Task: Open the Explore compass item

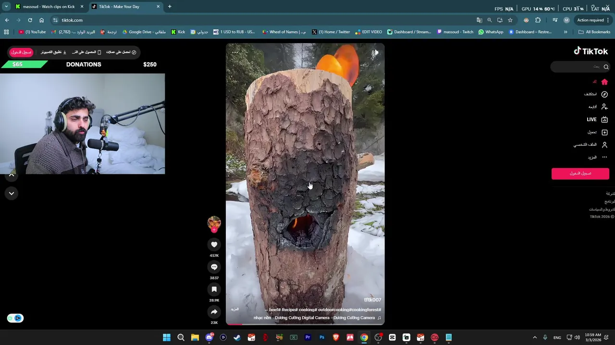Action: click(x=596, y=94)
